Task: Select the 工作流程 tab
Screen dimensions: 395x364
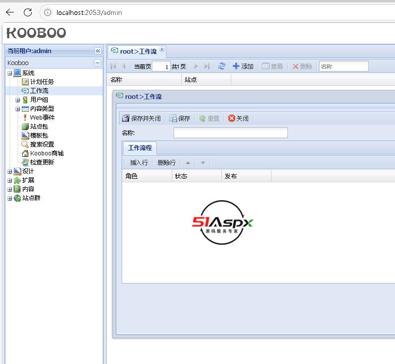Action: [x=140, y=148]
